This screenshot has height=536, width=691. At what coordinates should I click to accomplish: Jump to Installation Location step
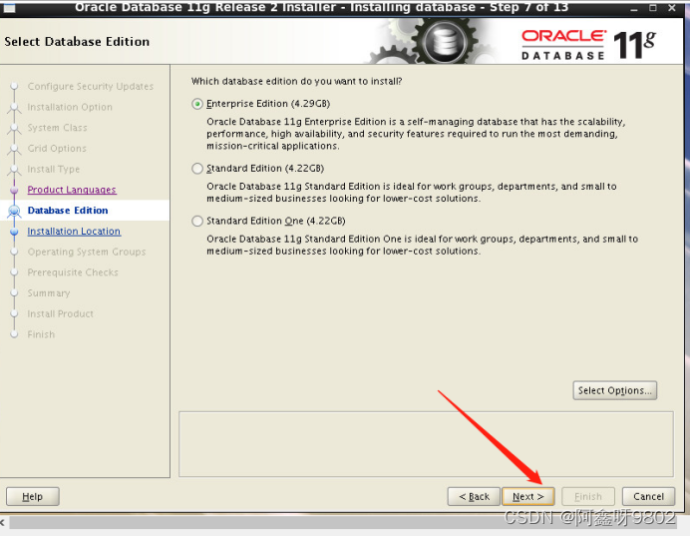(x=74, y=232)
